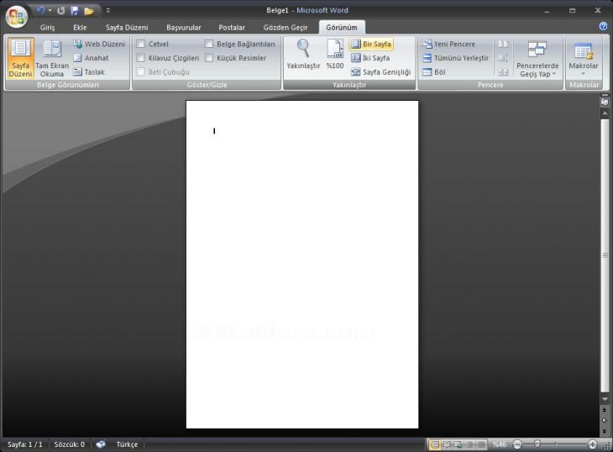This screenshot has height=452, width=613.
Task: Click the %46 zoom level text
Action: tap(500, 444)
